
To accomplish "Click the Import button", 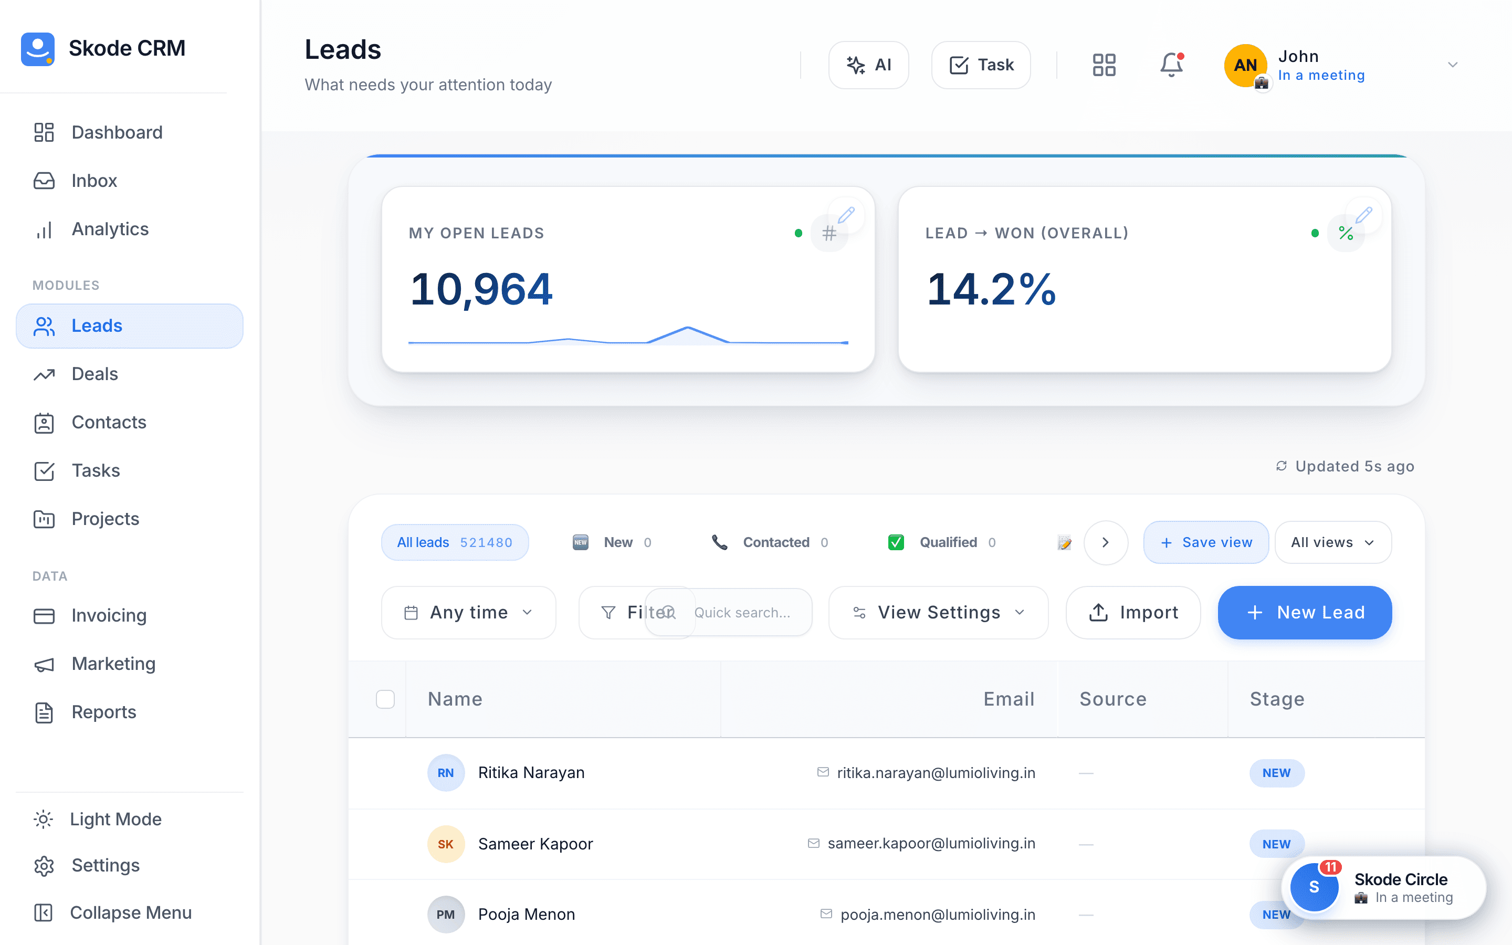I will pos(1133,613).
